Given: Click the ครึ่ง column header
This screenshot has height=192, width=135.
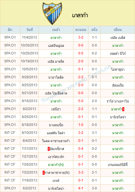Looking at the screenshot, I should [94, 30].
